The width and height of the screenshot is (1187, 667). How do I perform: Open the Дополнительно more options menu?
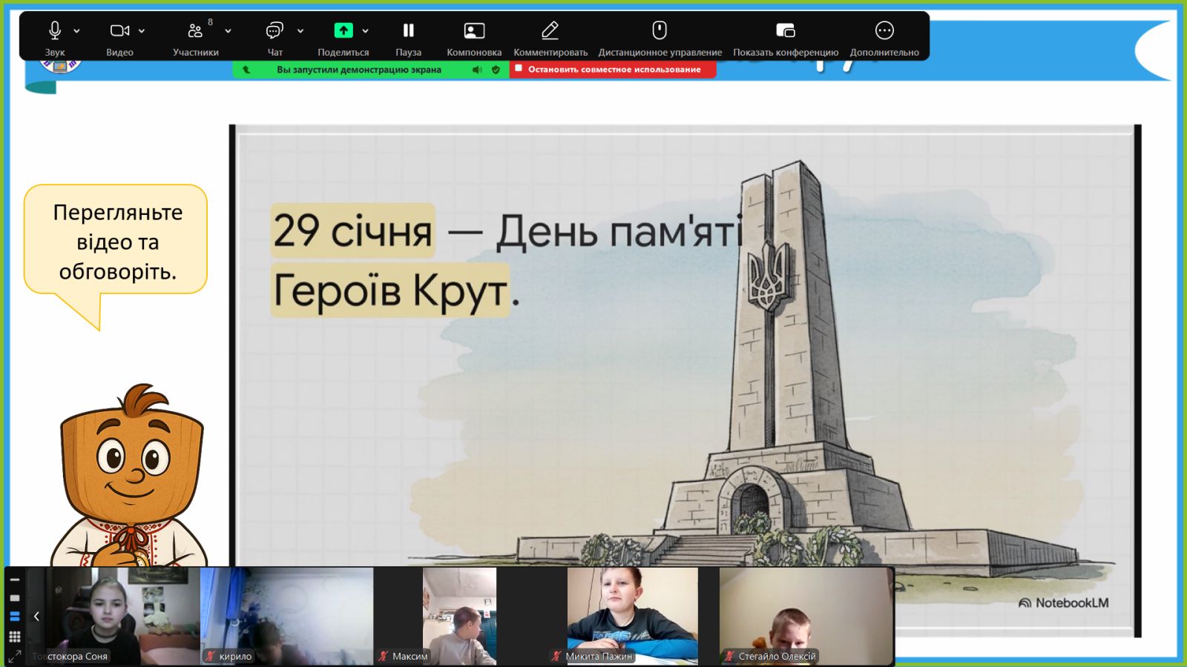[x=884, y=31]
